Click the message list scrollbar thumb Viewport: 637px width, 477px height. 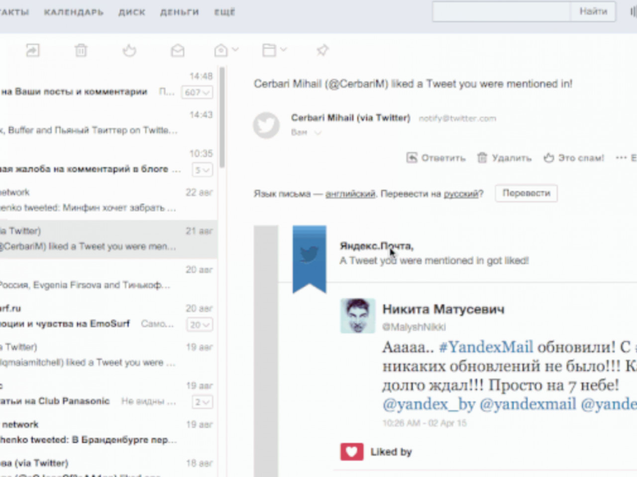222,117
